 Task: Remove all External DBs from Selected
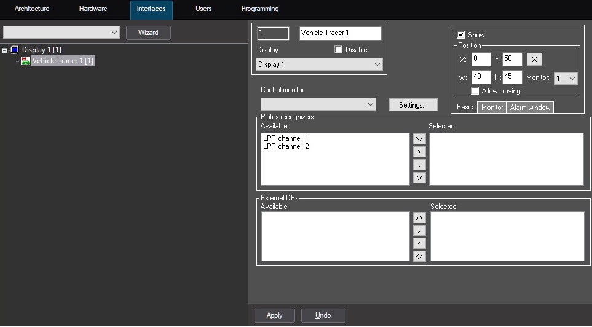pos(419,256)
